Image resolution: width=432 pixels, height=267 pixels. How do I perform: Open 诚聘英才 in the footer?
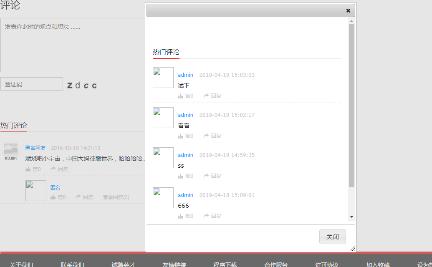[x=124, y=264]
